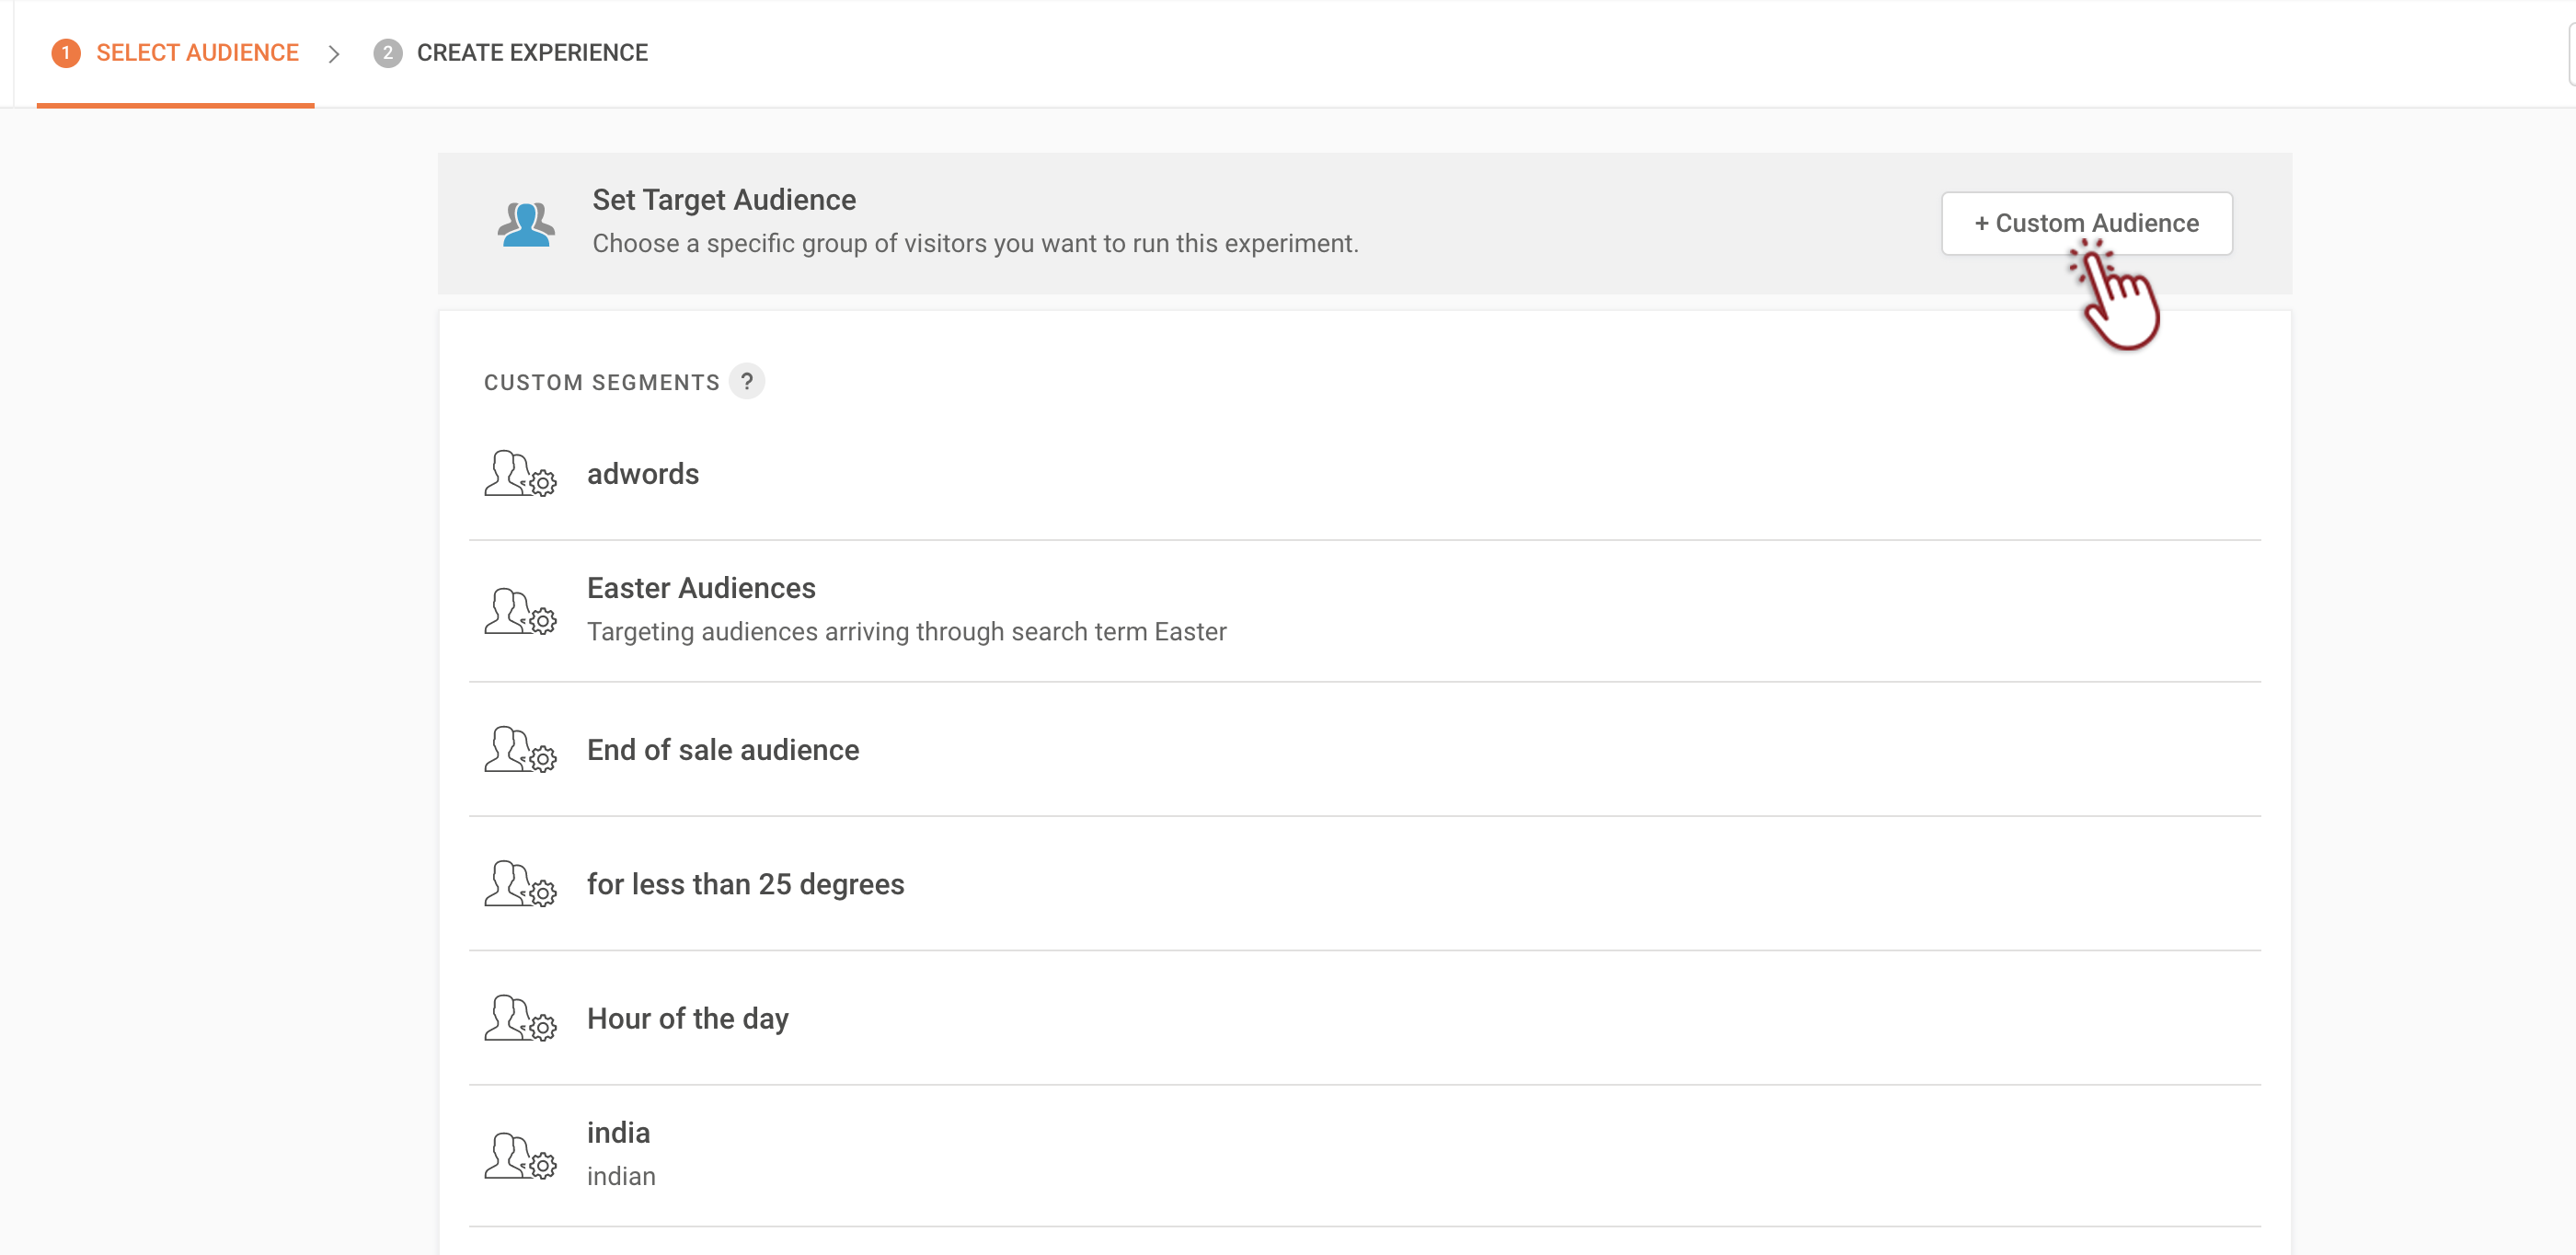Click the Hour of the day icon
Image resolution: width=2576 pixels, height=1255 pixels.
point(520,1018)
